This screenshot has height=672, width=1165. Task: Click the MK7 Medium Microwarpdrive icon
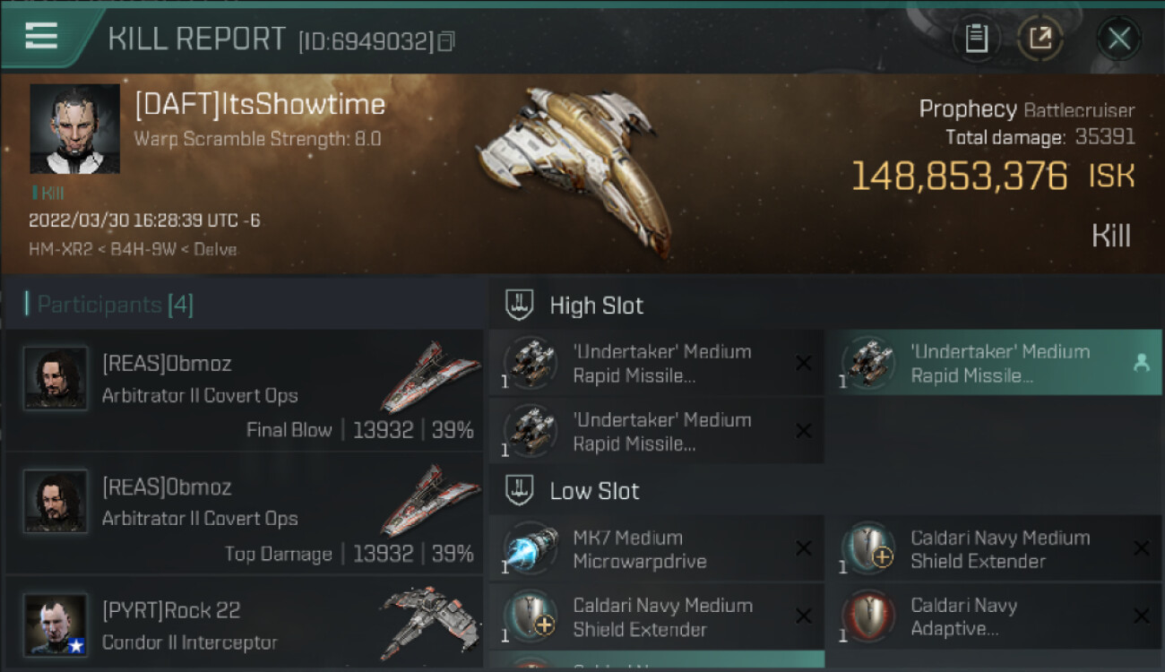(531, 548)
